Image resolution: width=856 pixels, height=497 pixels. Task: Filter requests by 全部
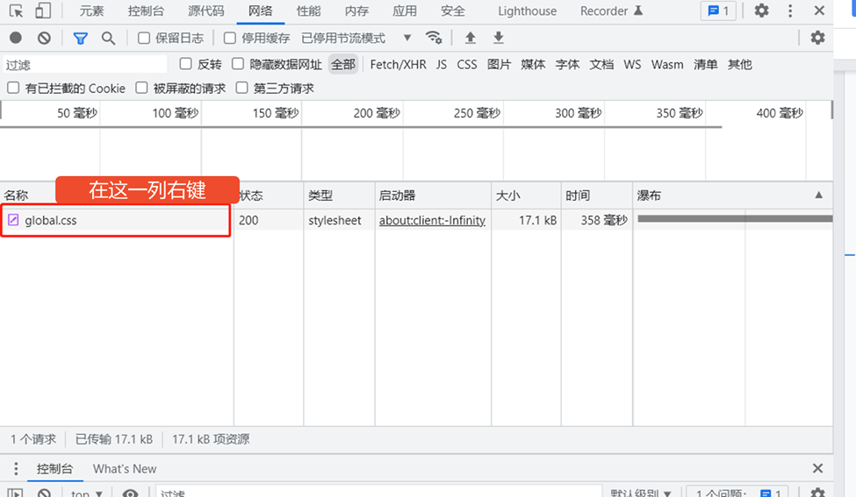342,64
